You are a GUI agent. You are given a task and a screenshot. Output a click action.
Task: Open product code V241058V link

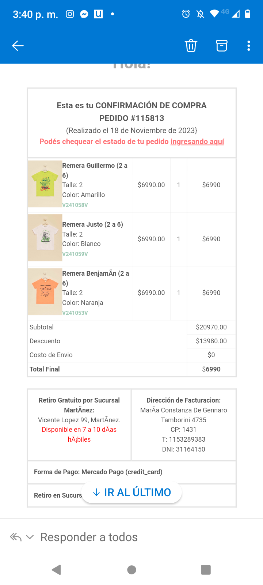(75, 205)
